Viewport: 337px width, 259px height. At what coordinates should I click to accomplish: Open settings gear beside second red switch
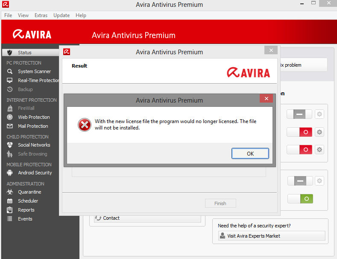click(319, 150)
